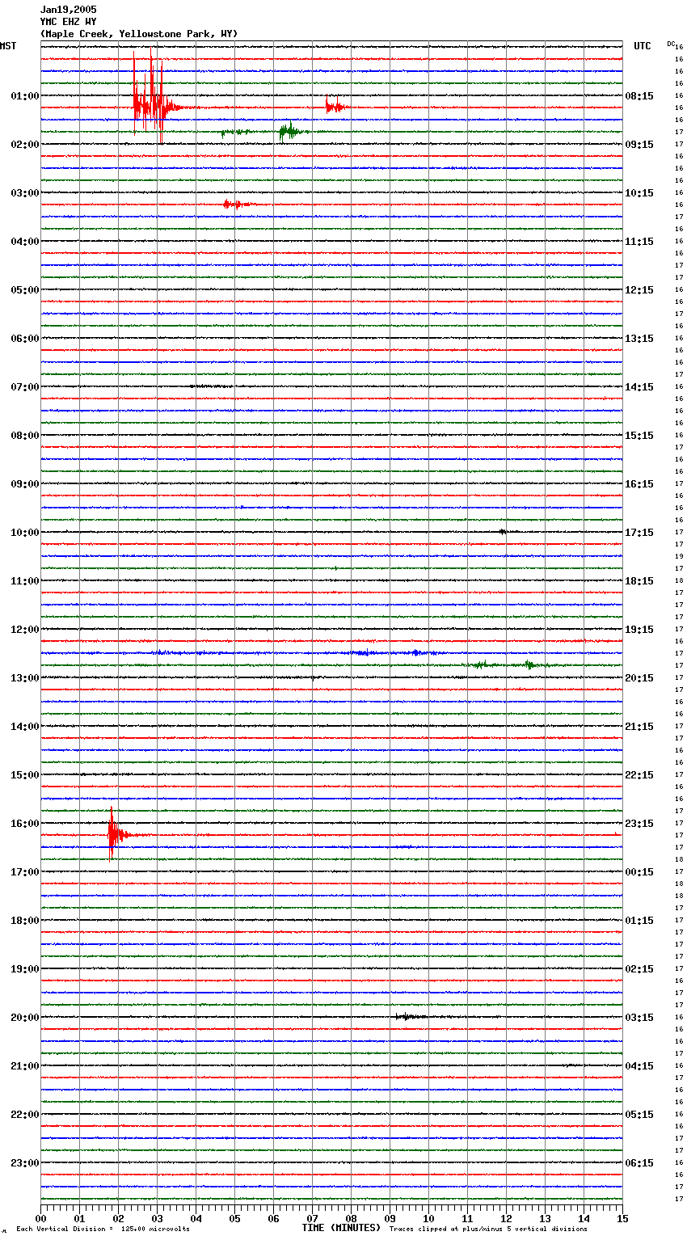The image size is (687, 1240).
Task: Click the 10:15 UTC time label
Action: coord(639,193)
